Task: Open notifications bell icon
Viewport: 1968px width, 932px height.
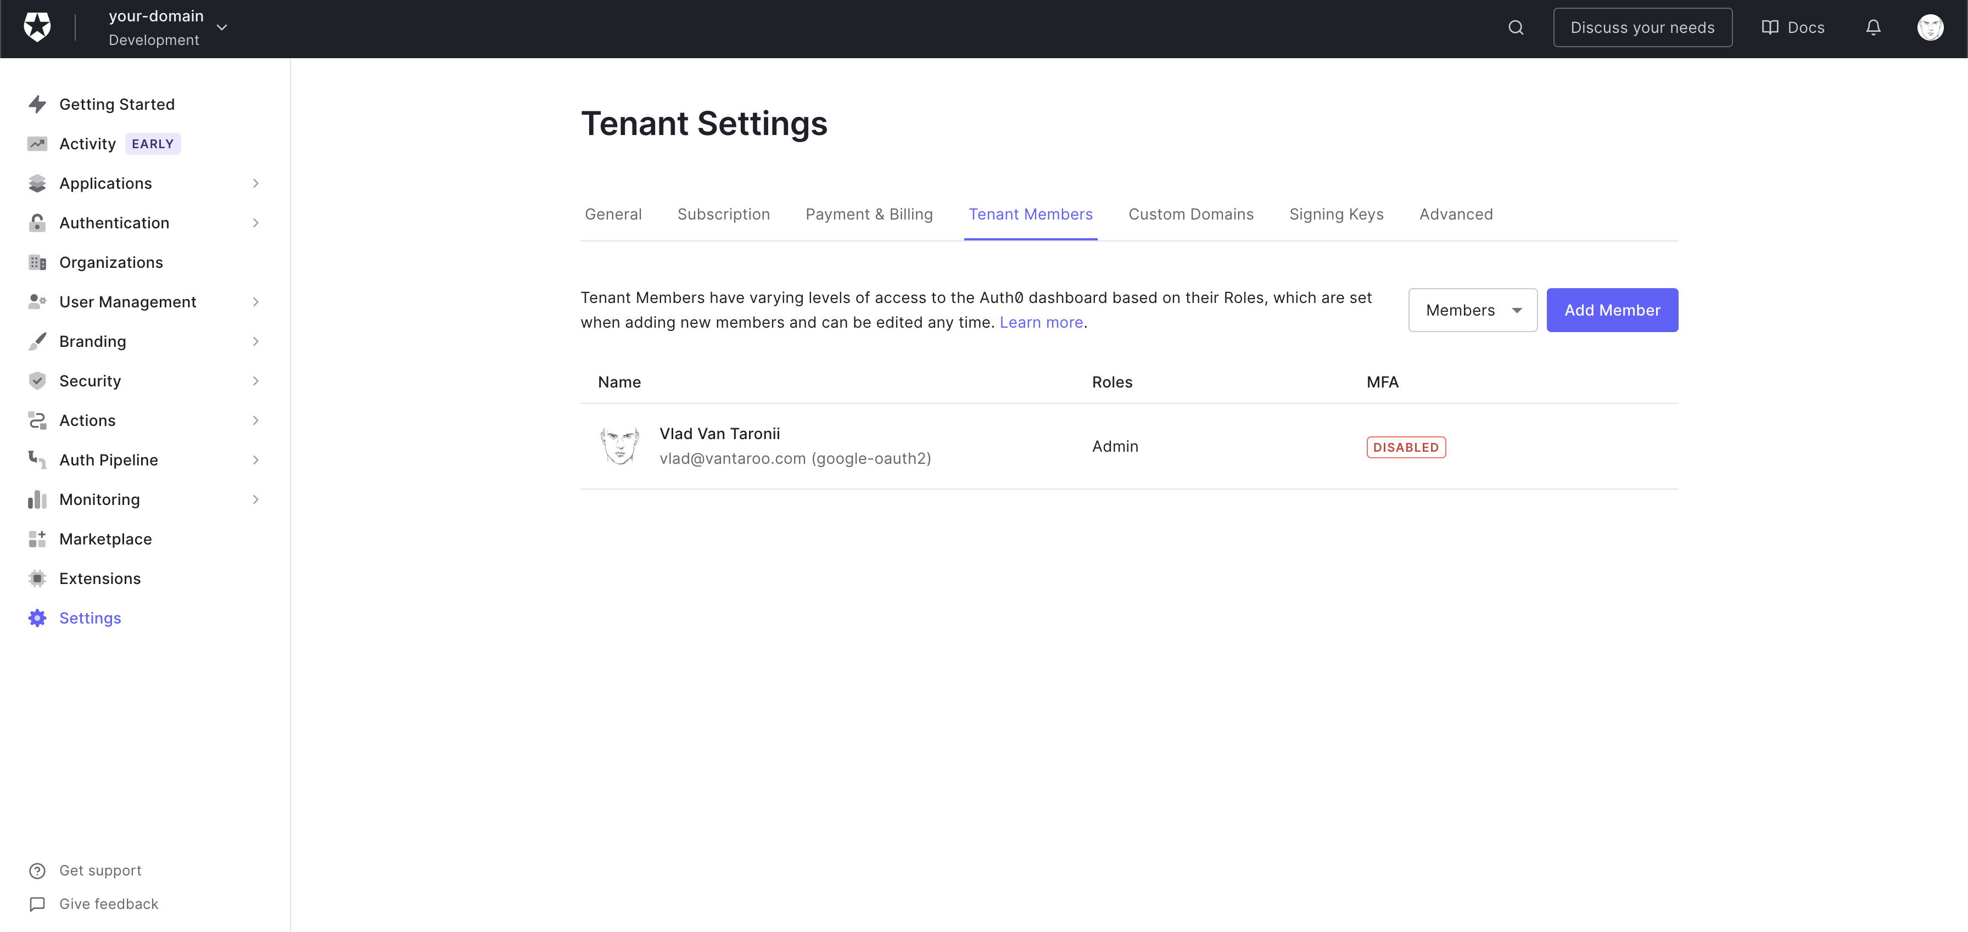Action: pyautogui.click(x=1873, y=27)
